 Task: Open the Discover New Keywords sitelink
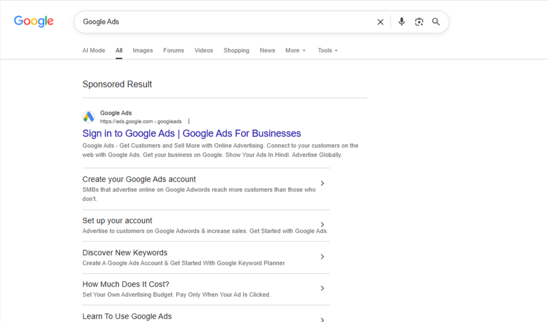click(x=125, y=253)
